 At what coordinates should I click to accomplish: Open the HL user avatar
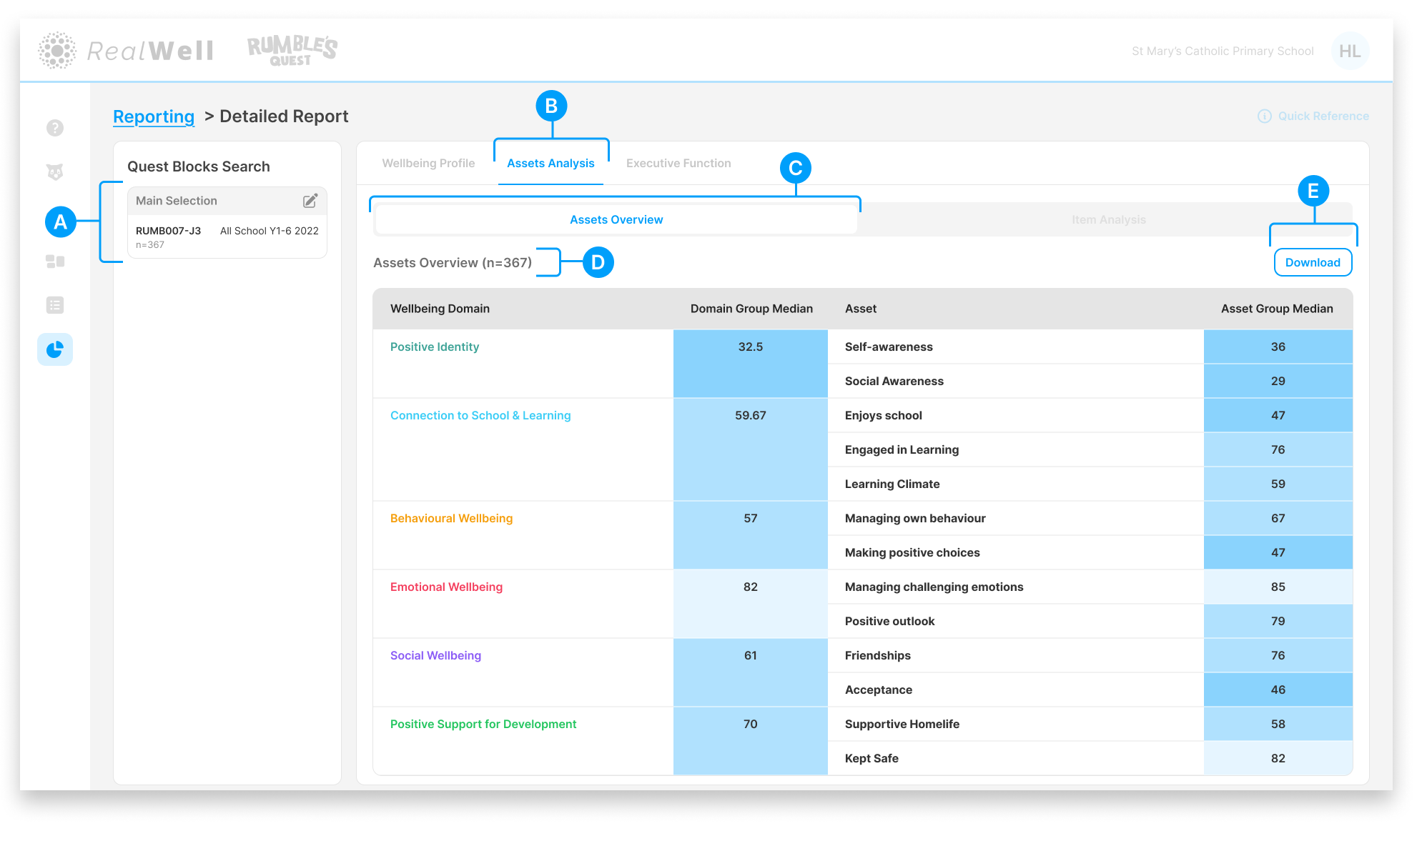click(x=1349, y=51)
